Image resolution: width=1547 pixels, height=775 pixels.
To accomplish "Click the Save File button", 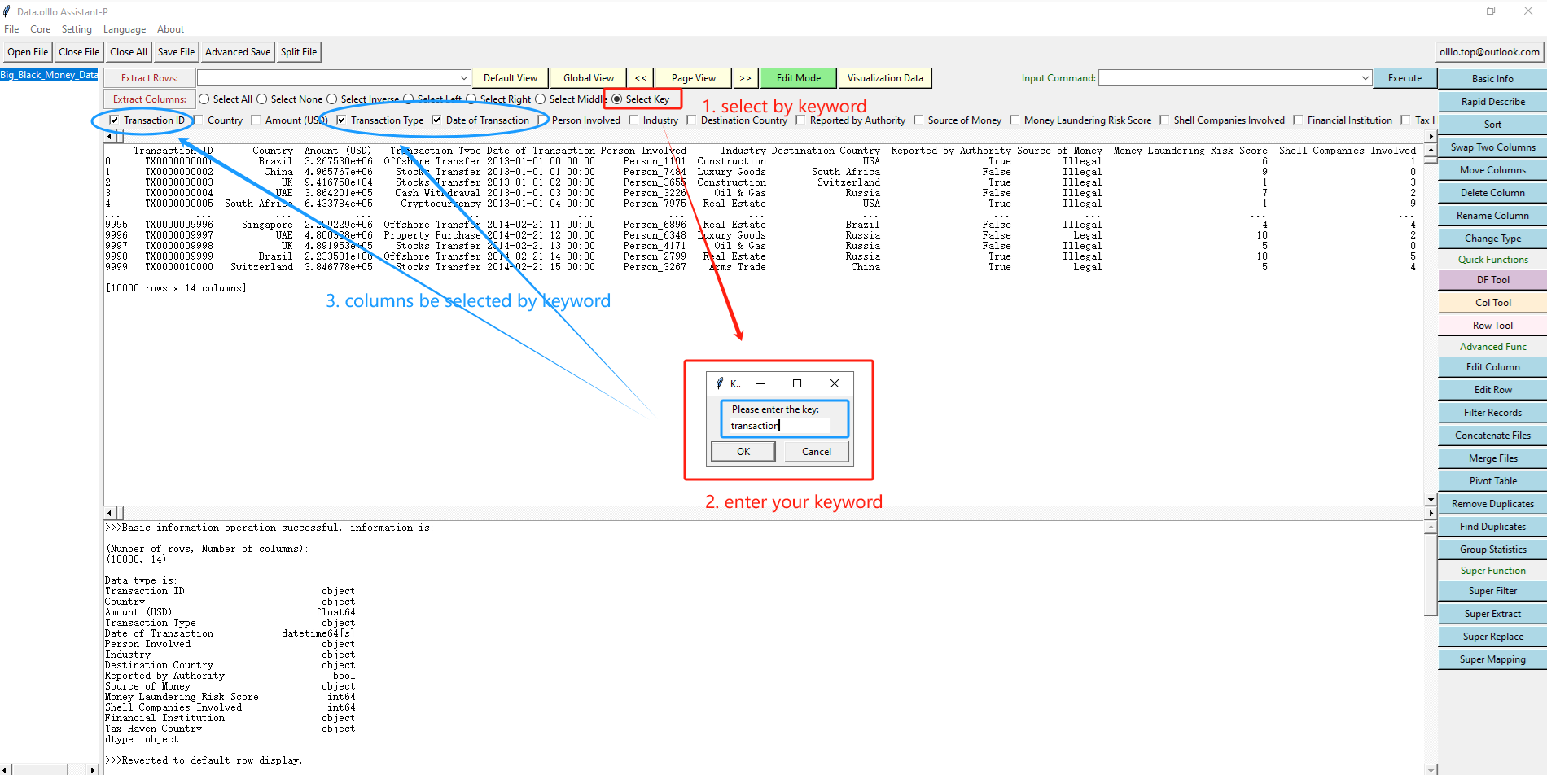I will [x=176, y=52].
